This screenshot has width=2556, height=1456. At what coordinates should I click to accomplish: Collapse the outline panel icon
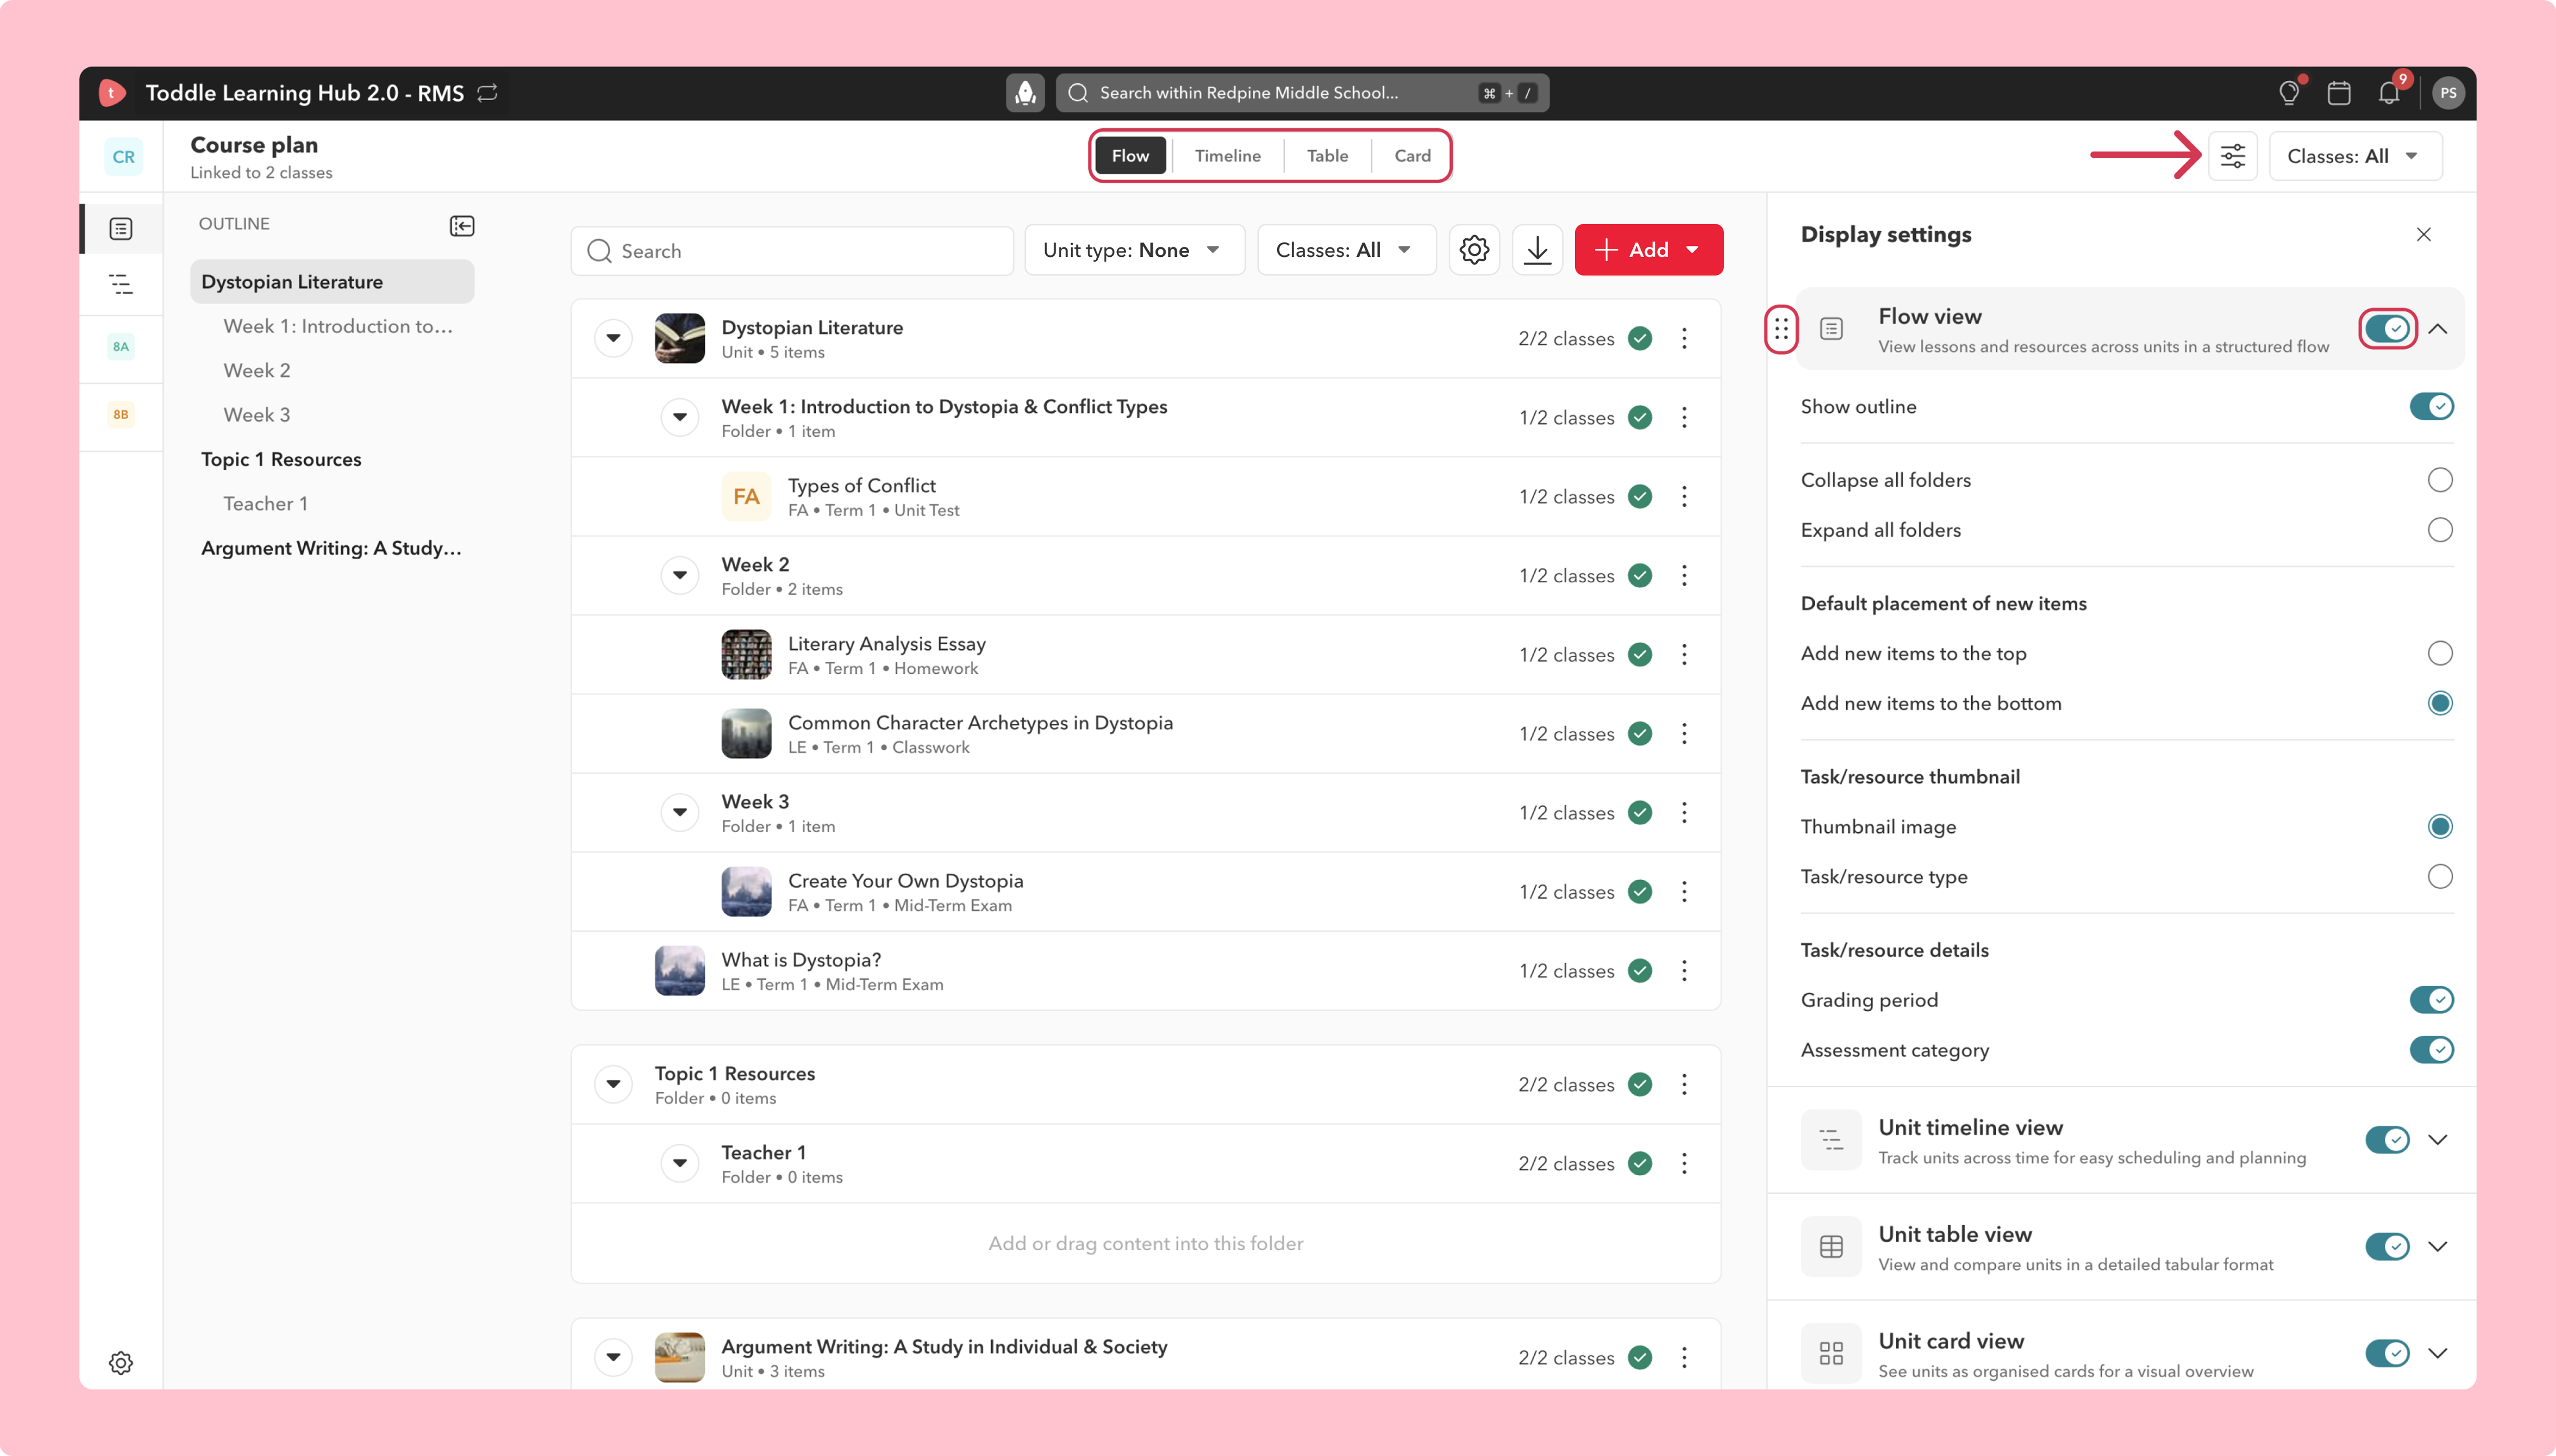[x=462, y=226]
